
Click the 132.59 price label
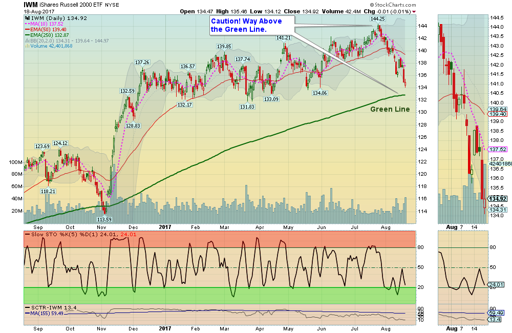click(x=127, y=91)
